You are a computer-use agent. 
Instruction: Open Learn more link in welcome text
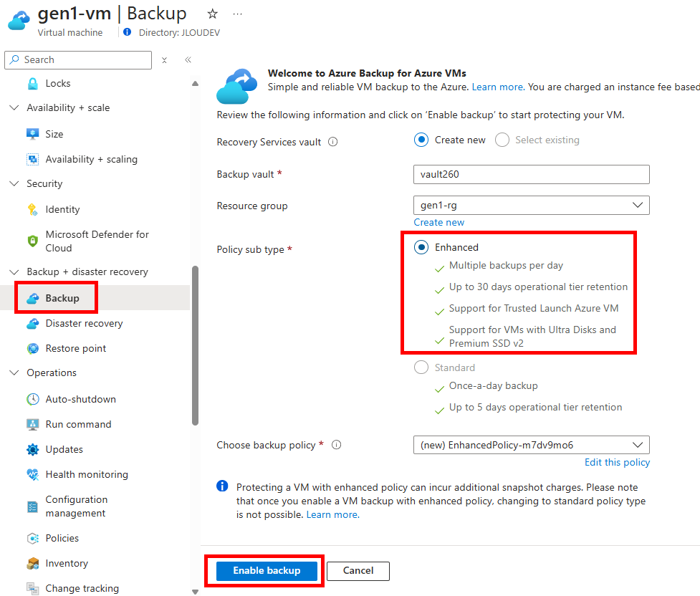coord(498,87)
